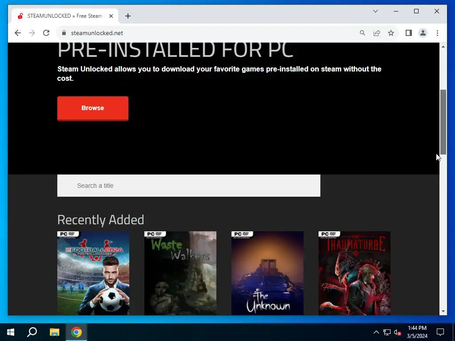Click the page scrollbar thumb
Viewport: 455px width, 341px height.
[x=443, y=122]
